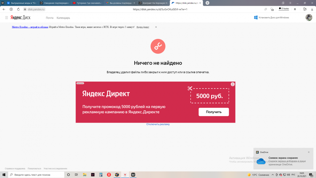Open the red Yandex taskbar icon
316x178 pixels.
[x=109, y=175]
